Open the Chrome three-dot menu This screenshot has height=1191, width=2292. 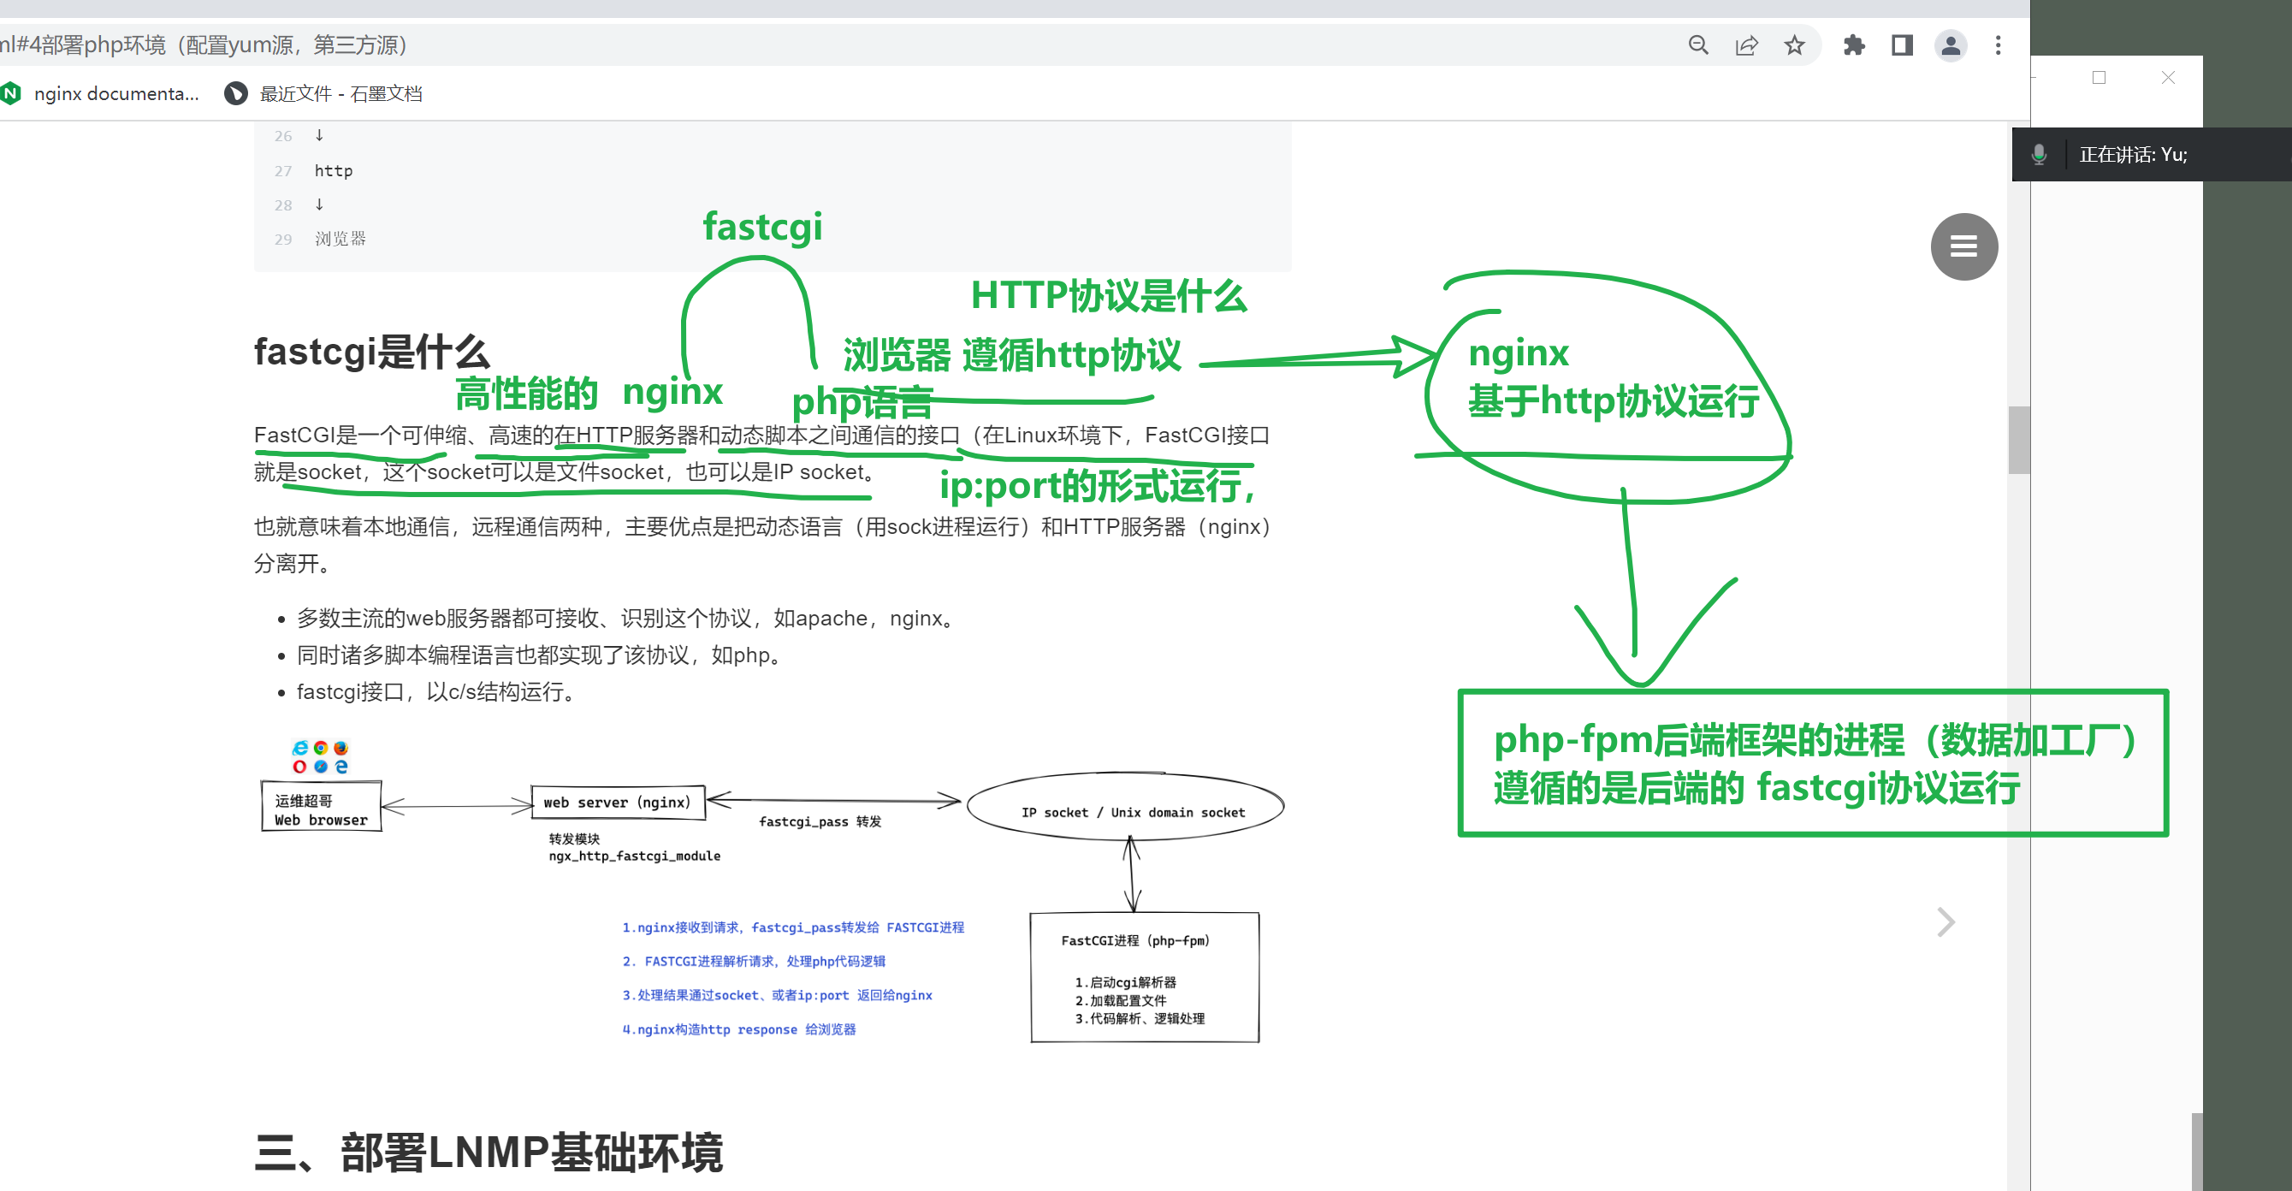[1998, 44]
